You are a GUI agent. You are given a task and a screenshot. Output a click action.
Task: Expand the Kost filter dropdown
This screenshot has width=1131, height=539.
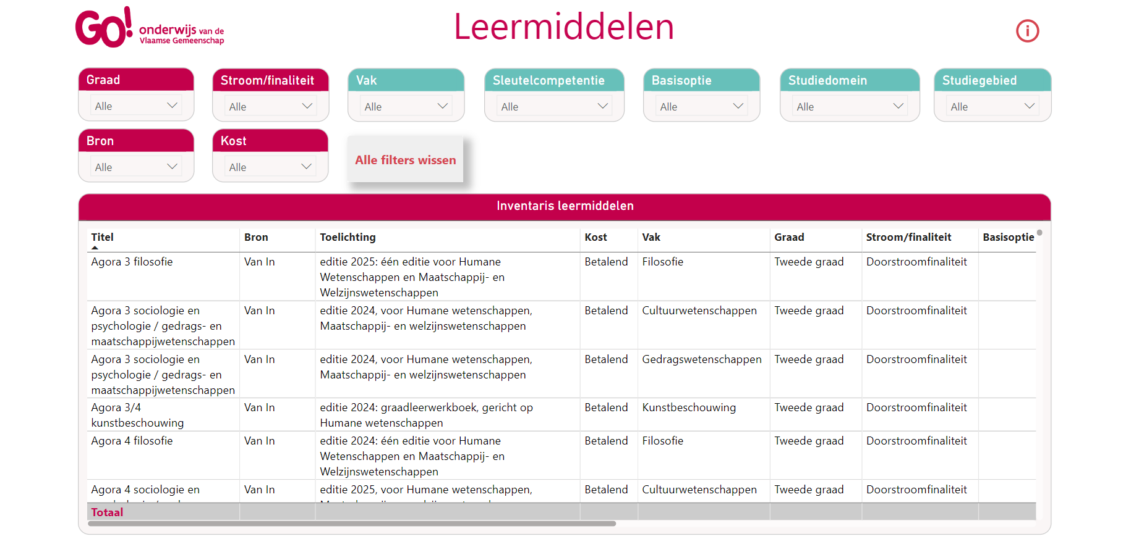tap(270, 167)
